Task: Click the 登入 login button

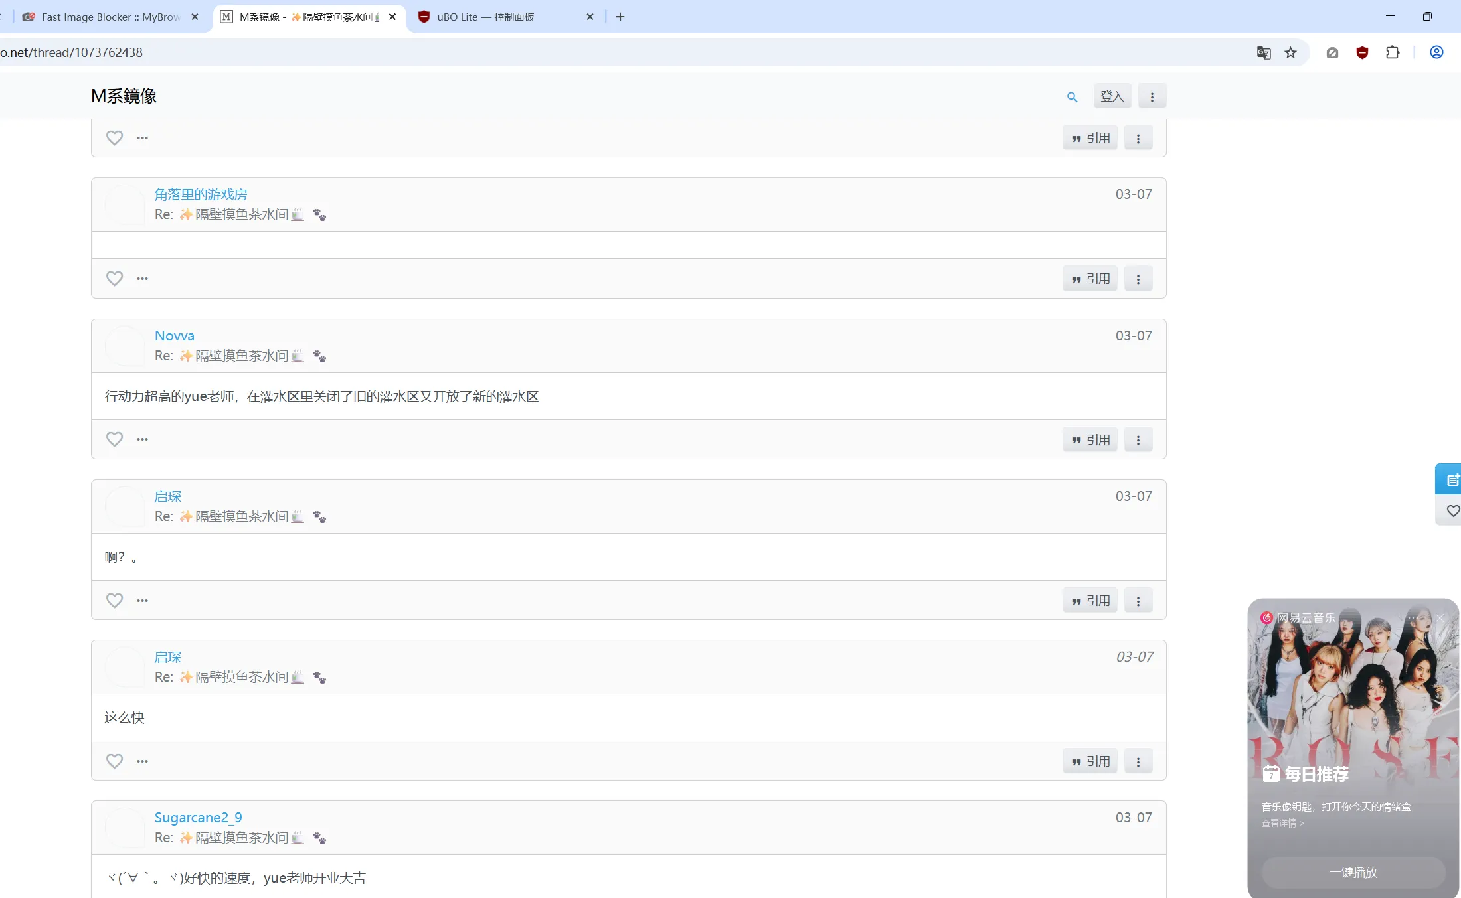Action: (x=1112, y=97)
